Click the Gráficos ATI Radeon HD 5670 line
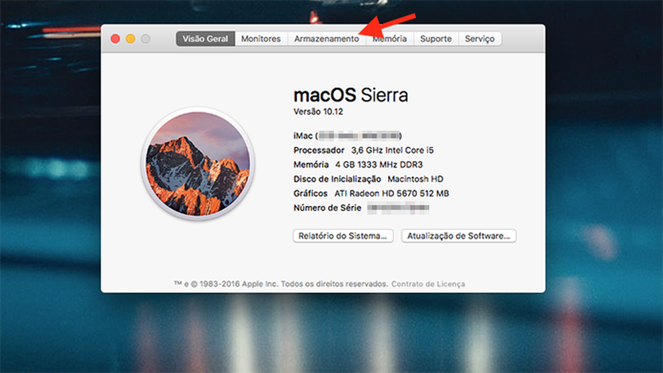 371,193
